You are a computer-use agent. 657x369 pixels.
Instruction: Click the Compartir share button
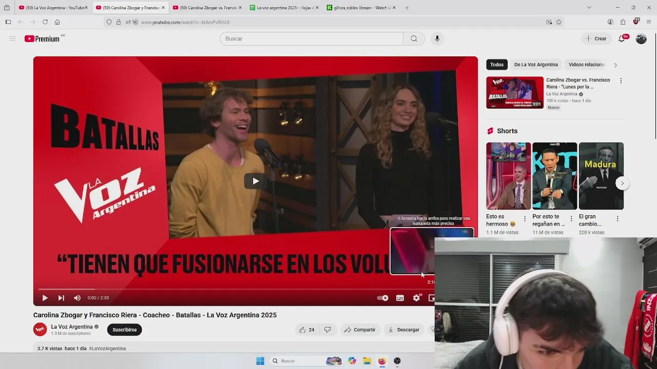pyautogui.click(x=360, y=330)
